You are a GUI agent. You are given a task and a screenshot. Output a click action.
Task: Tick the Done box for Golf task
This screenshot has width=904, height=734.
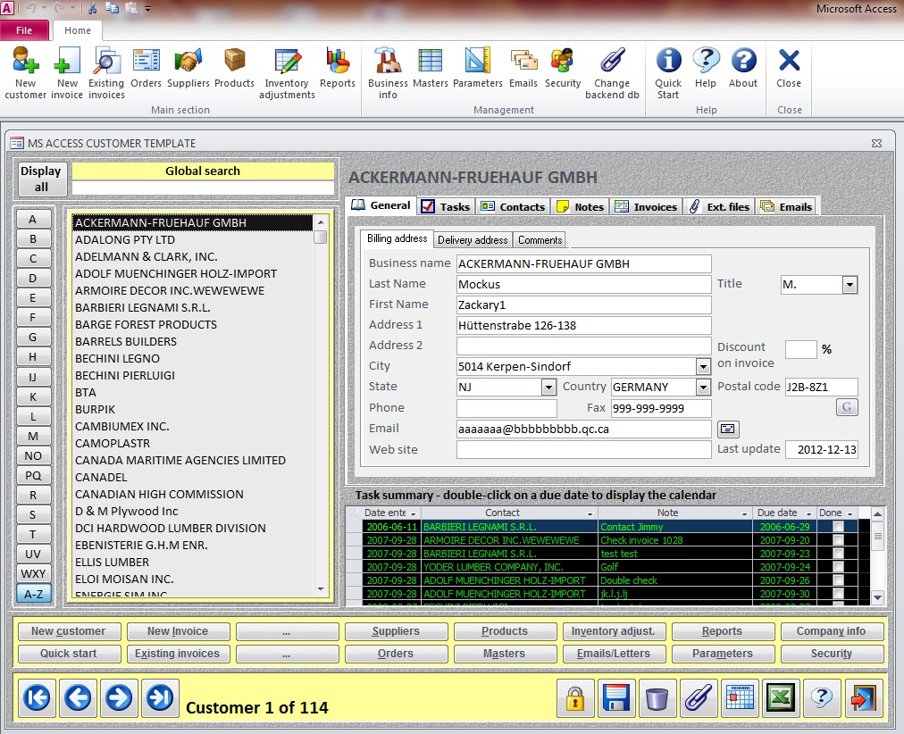click(837, 567)
